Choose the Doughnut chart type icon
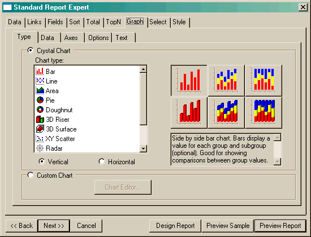 [x=40, y=109]
